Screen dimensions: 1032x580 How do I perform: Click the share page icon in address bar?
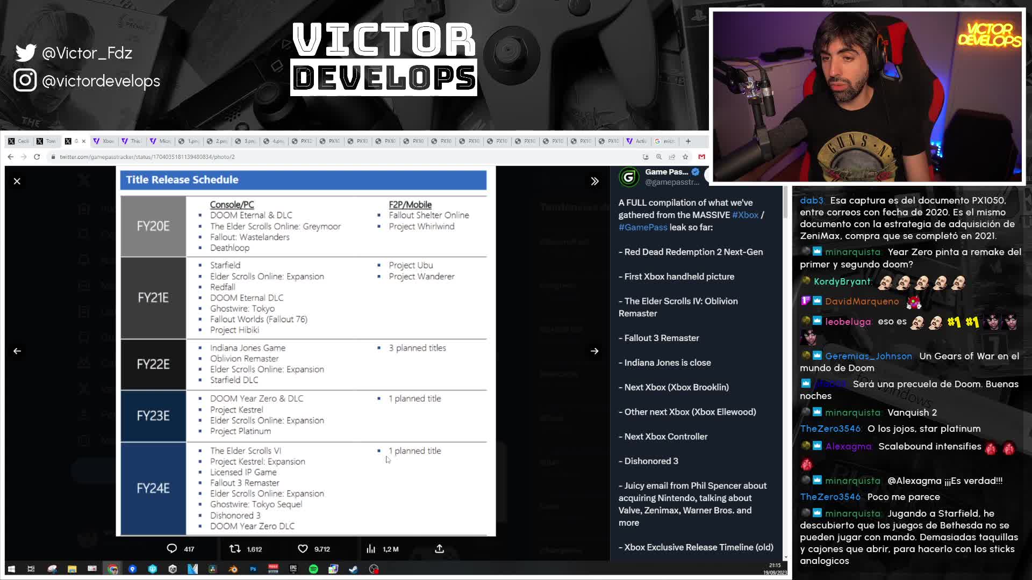[x=672, y=157]
